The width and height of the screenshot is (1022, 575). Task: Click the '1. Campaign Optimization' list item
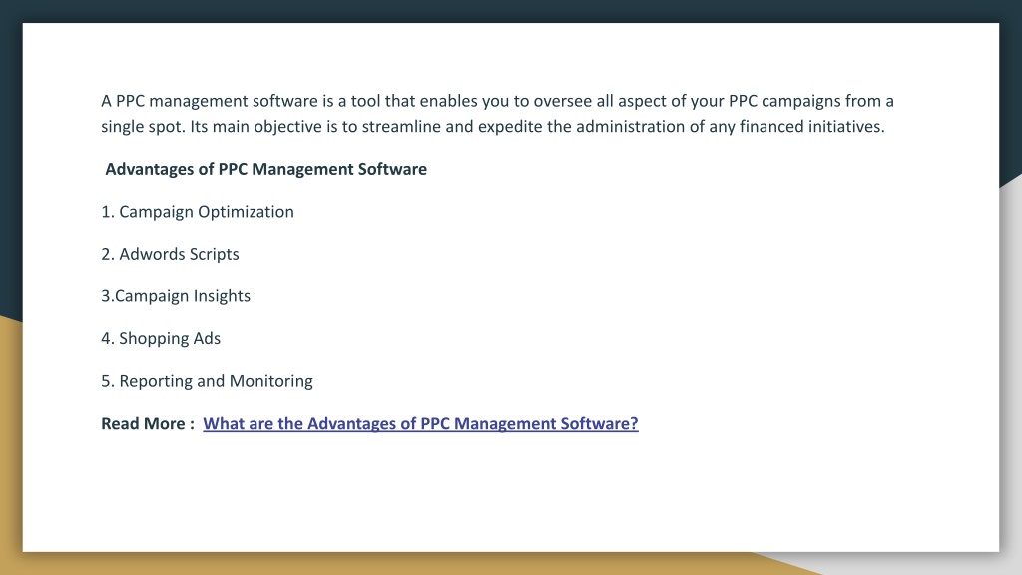(x=198, y=212)
